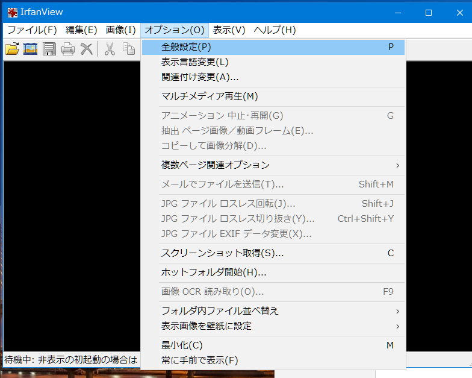The height and width of the screenshot is (378, 472).
Task: Select スクリーンショット取得(S)... entry
Action: click(x=273, y=253)
